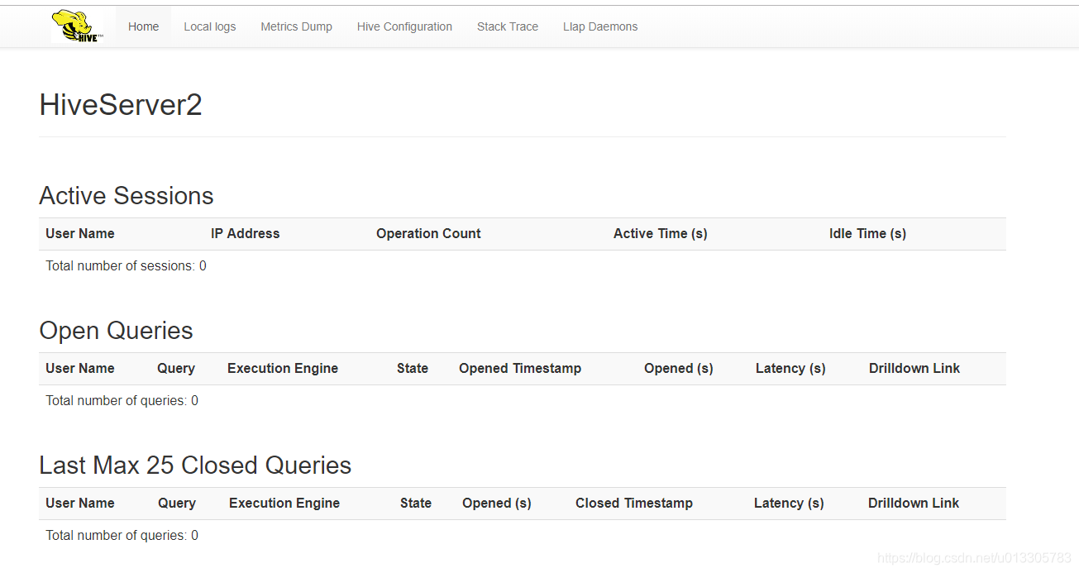The height and width of the screenshot is (573, 1079).
Task: Click Execution Engine header in Open Queries
Action: pos(283,368)
